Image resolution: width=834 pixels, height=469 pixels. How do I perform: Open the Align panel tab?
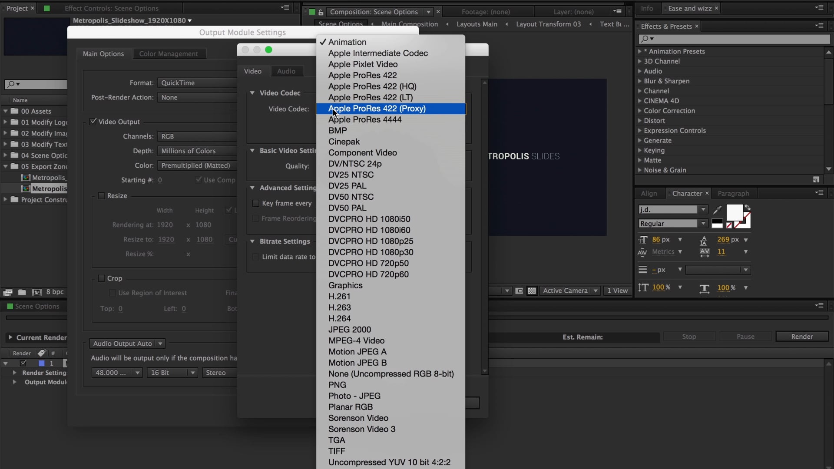tap(649, 193)
